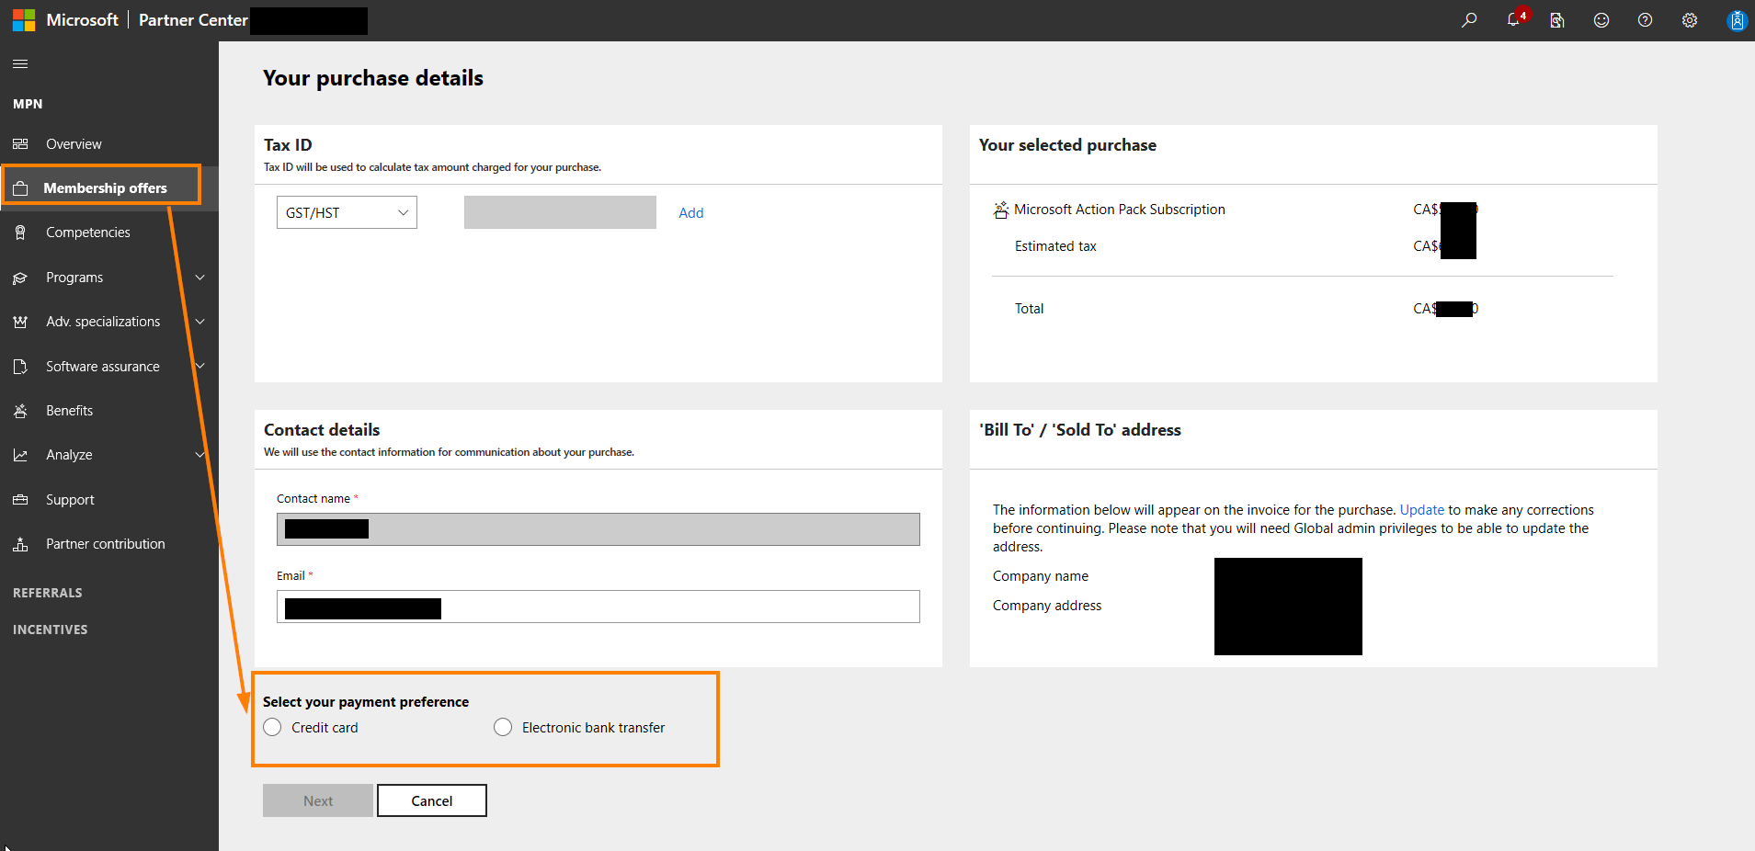Open the search magnifier icon in header
Viewport: 1755px width, 851px height.
(1469, 20)
